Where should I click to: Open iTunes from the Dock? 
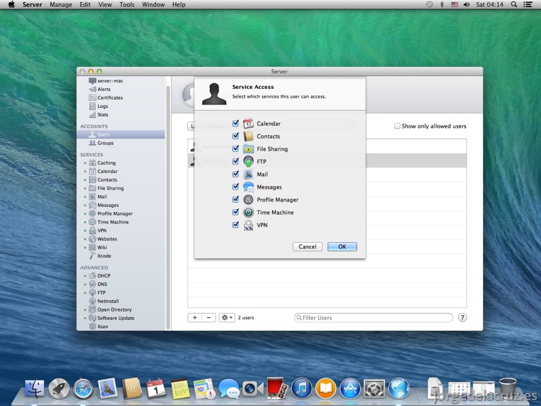pos(302,389)
